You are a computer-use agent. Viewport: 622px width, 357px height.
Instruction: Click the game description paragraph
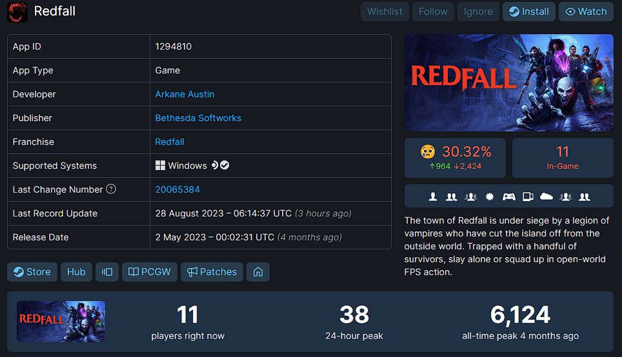(507, 246)
